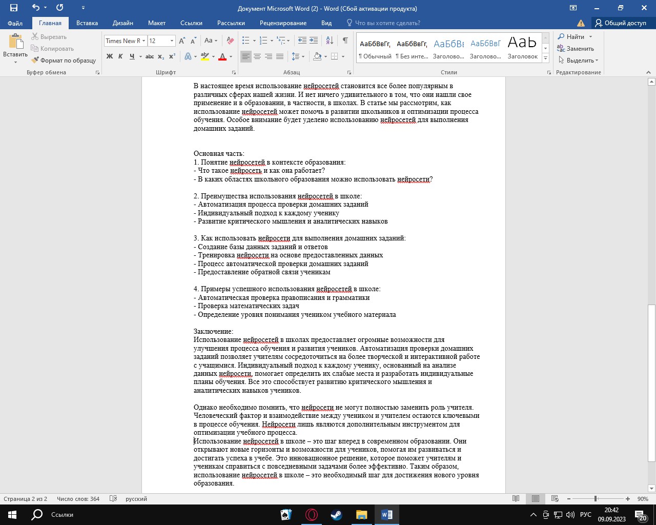This screenshot has height=525, width=656.
Task: Open the Font dialog launcher
Action: click(234, 72)
